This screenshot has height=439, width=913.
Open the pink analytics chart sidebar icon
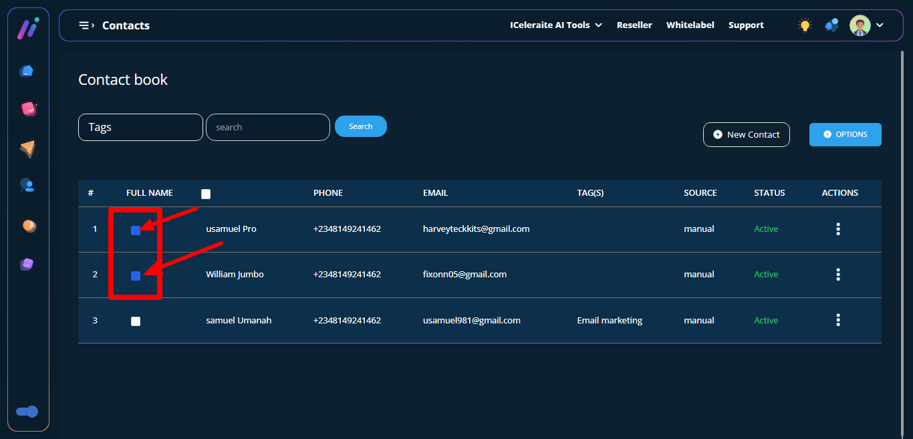(x=28, y=109)
